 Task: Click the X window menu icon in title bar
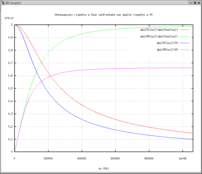[x=3, y=2]
